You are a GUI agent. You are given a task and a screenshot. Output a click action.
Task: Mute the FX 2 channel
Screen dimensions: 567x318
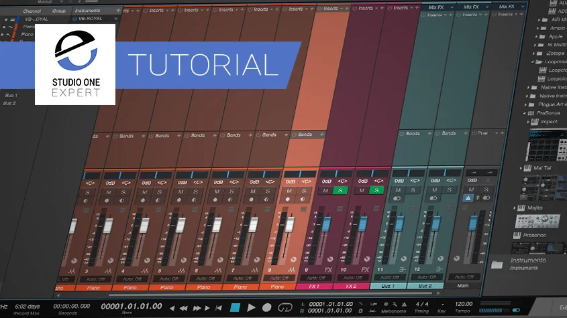click(362, 190)
